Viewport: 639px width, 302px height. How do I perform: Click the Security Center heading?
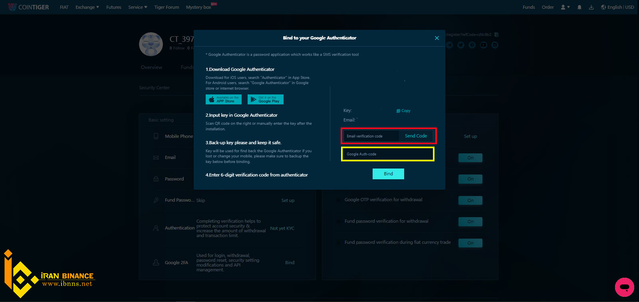tap(155, 88)
